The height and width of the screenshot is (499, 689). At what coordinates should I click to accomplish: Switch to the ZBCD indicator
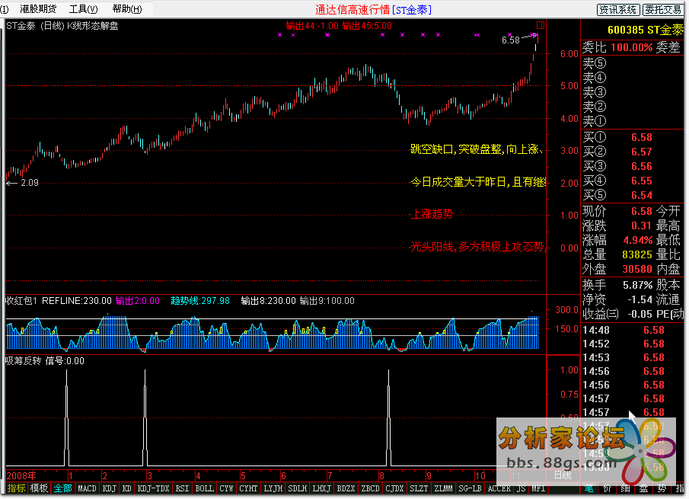(x=370, y=488)
